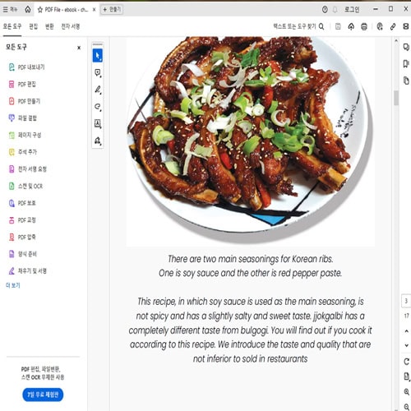The height and width of the screenshot is (411, 411).
Task: Open the '스캔 및 OCR' tool
Action: (25, 186)
